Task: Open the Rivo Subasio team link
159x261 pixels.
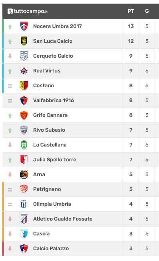Action: [x=49, y=130]
